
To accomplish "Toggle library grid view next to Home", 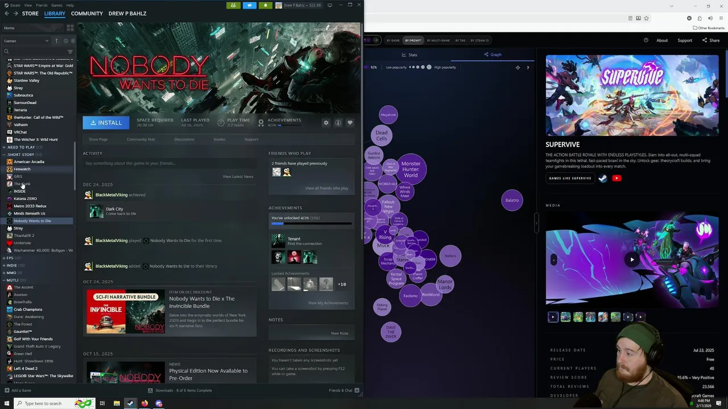I will tap(70, 28).
